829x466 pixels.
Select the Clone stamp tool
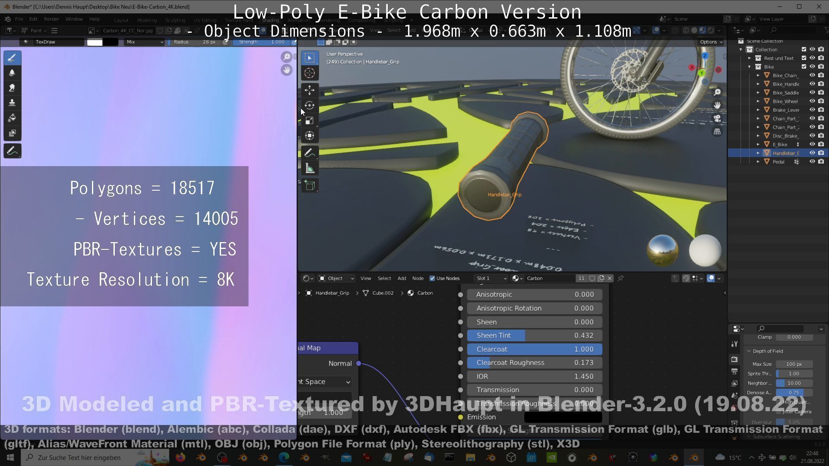(12, 103)
